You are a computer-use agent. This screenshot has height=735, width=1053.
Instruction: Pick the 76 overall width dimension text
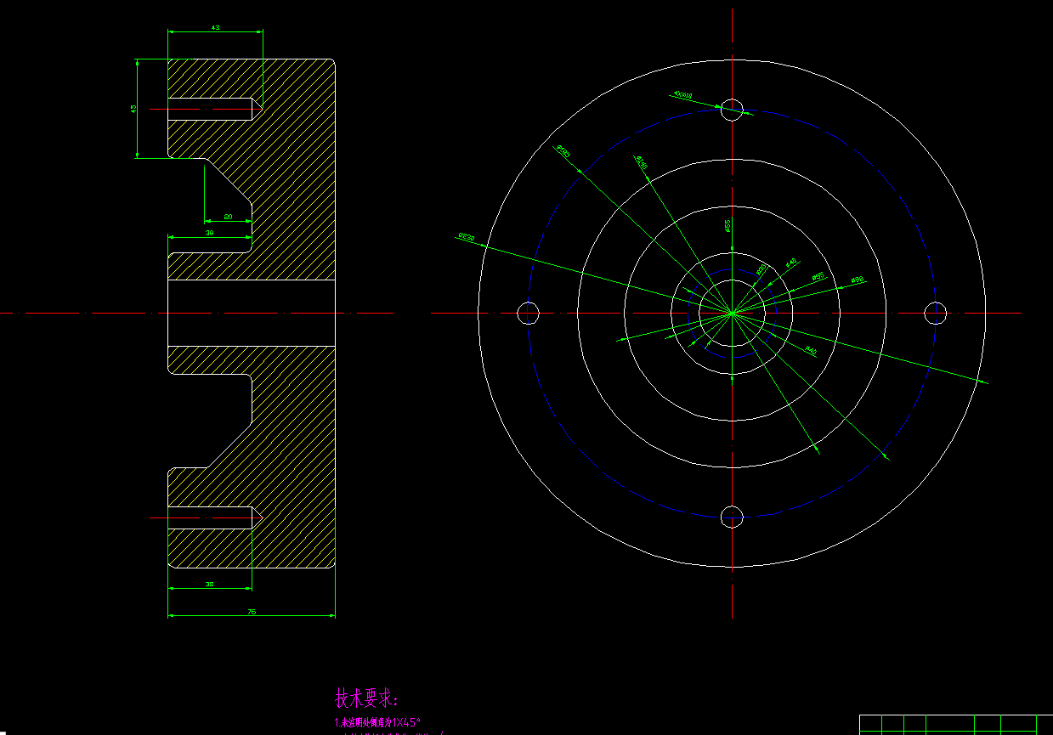pos(252,611)
